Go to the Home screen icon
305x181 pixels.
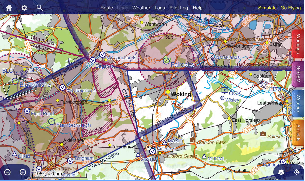coord(9,8)
